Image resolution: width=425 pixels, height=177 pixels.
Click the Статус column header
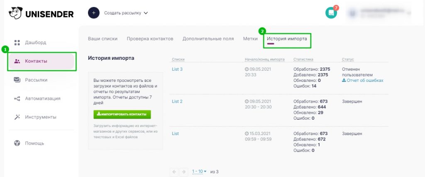[x=348, y=59]
